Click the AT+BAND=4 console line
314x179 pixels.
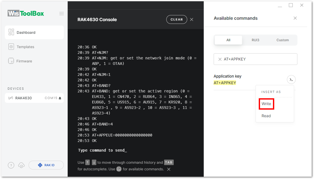click(x=103, y=124)
